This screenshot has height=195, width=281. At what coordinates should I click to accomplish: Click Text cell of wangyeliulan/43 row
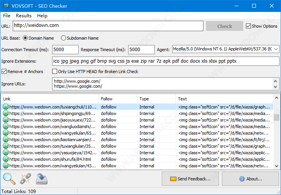(x=223, y=166)
